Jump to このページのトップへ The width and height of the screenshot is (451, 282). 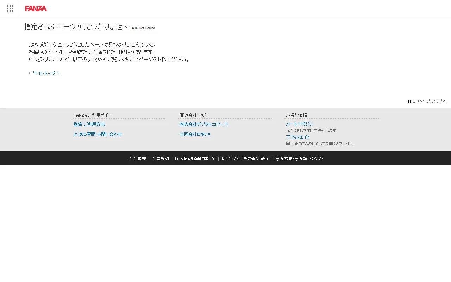pos(429,101)
